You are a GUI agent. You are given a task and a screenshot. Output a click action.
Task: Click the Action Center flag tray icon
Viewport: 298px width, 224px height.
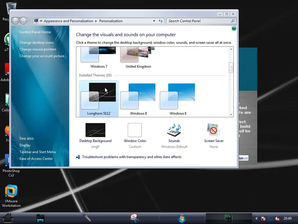(x=263, y=218)
